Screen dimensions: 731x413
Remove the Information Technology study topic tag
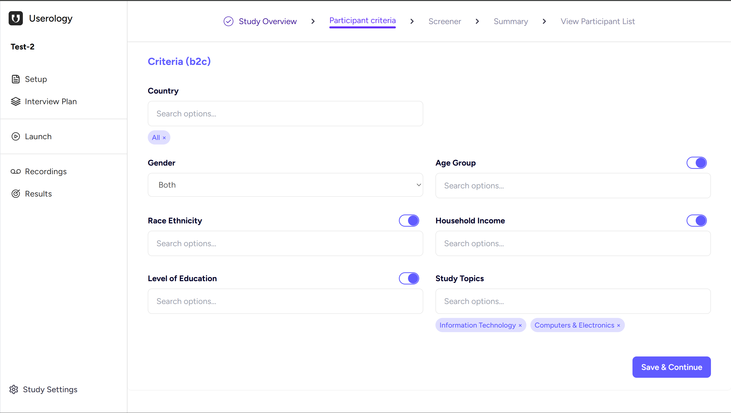click(x=520, y=325)
